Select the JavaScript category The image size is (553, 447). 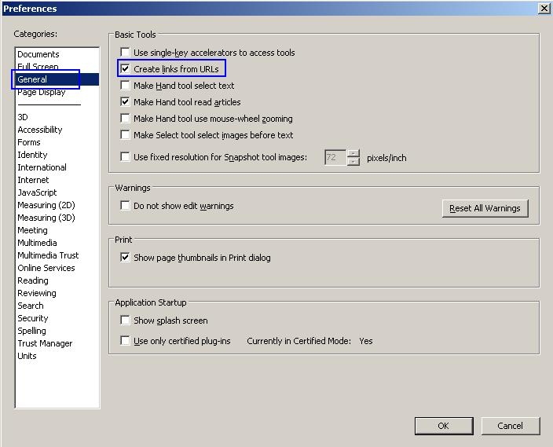(x=37, y=192)
